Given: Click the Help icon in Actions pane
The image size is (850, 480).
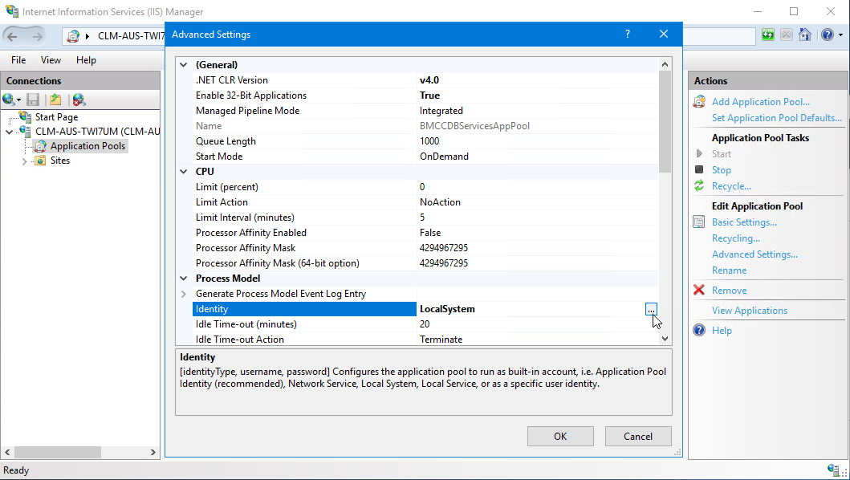Looking at the screenshot, I should tap(699, 331).
